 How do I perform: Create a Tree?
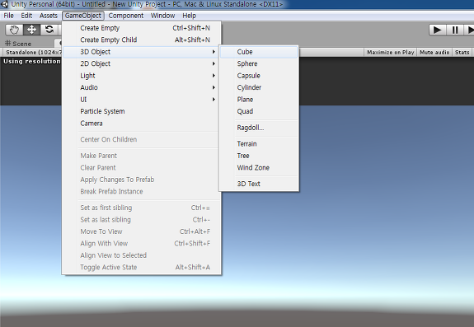click(259, 156)
